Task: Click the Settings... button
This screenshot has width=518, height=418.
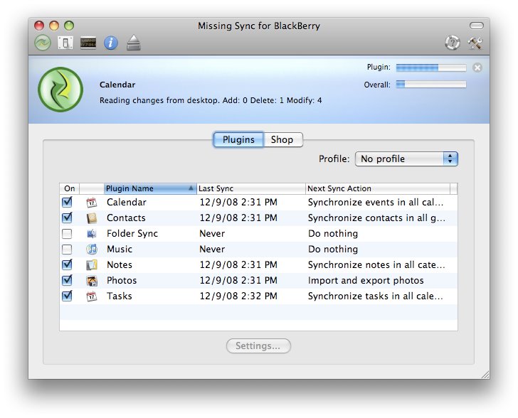Action: click(x=258, y=346)
